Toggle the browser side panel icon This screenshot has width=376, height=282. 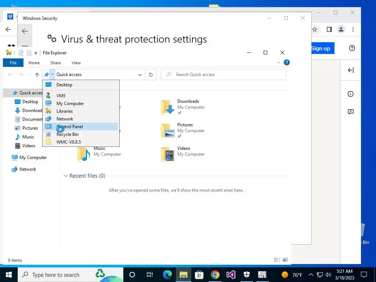(329, 29)
